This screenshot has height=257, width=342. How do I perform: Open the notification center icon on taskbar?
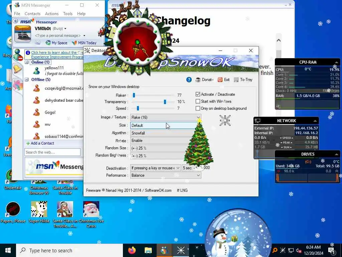332,250
